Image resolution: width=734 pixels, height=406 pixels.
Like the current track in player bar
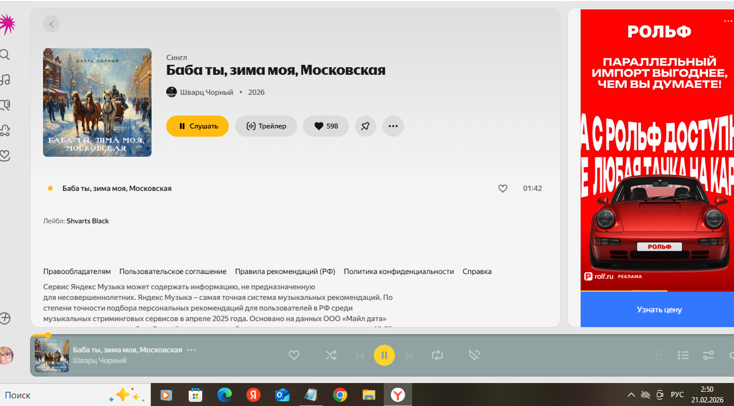(x=294, y=355)
